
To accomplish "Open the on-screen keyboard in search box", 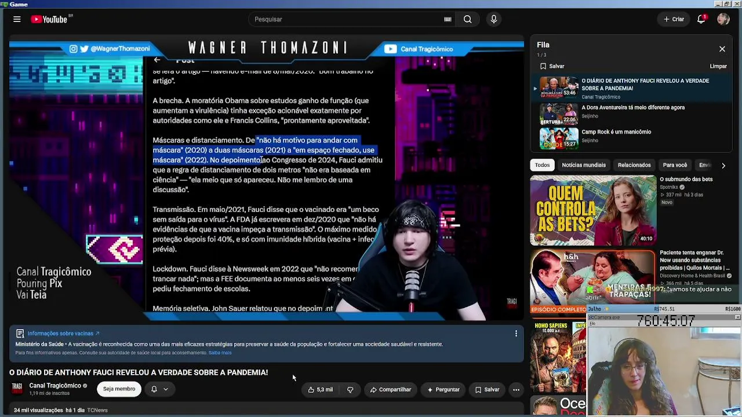I will pyautogui.click(x=448, y=19).
